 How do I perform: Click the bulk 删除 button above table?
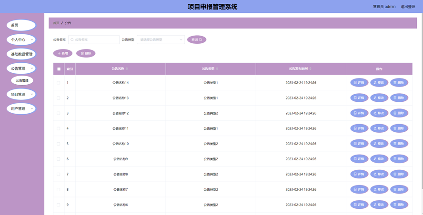[x=86, y=53]
